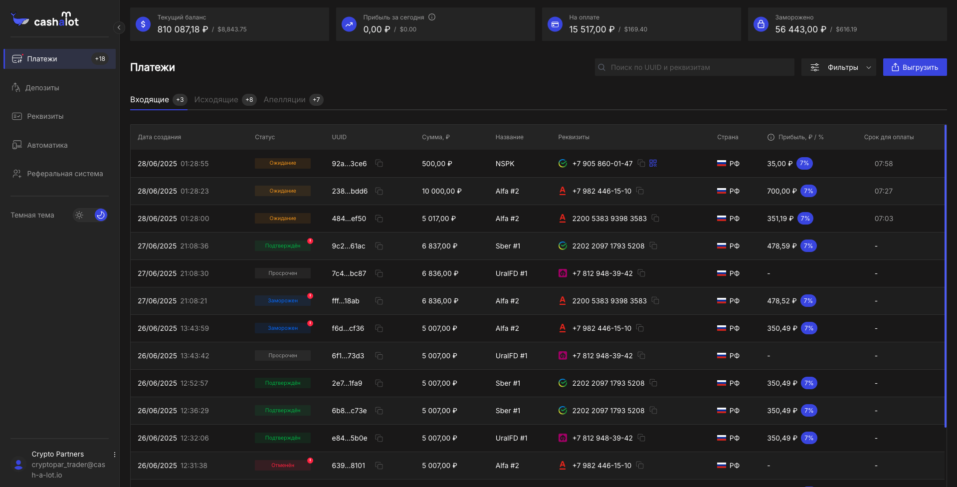Copy UUID 7c4...bc87
The width and height of the screenshot is (957, 487).
[379, 273]
